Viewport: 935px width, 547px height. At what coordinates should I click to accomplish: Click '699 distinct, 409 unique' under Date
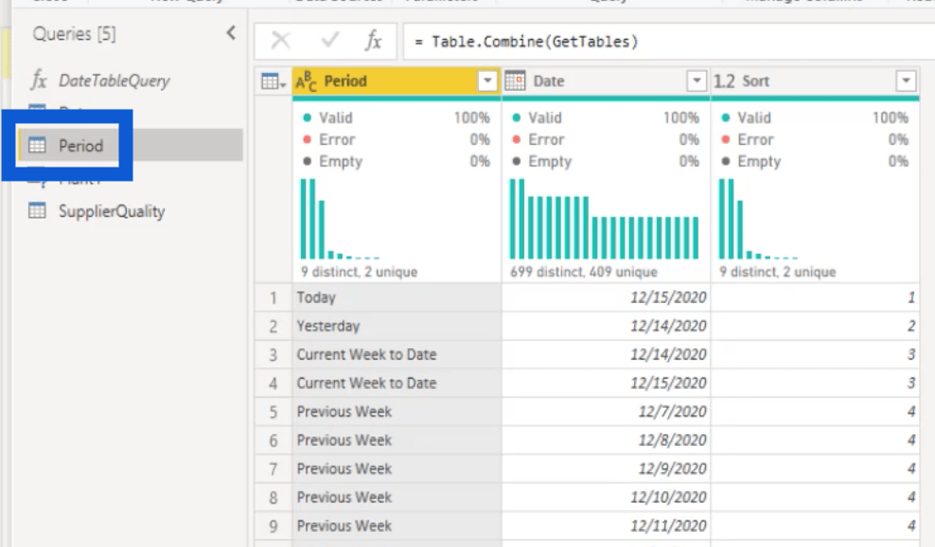584,272
